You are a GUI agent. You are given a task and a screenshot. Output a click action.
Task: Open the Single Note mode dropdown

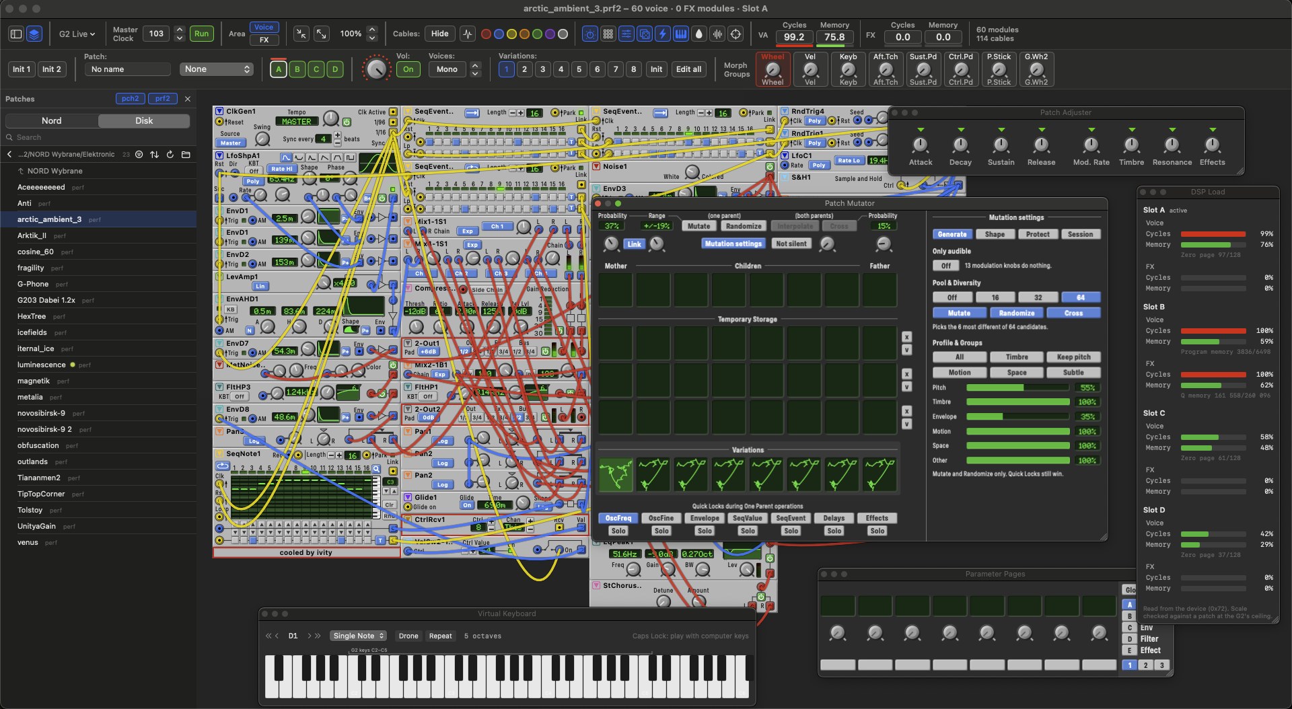[359, 636]
